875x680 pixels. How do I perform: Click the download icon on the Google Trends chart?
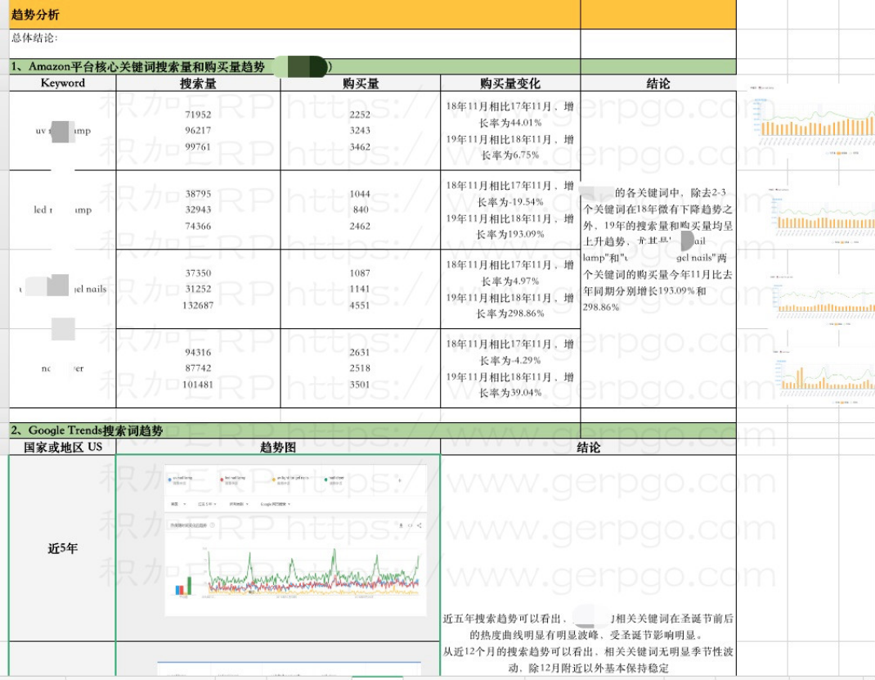coord(401,525)
